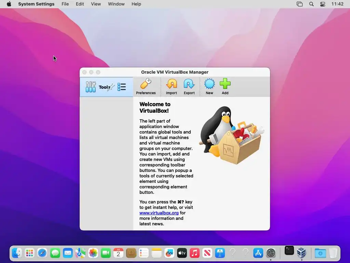Open the Downloads folder in the Dock

[x=320, y=253]
